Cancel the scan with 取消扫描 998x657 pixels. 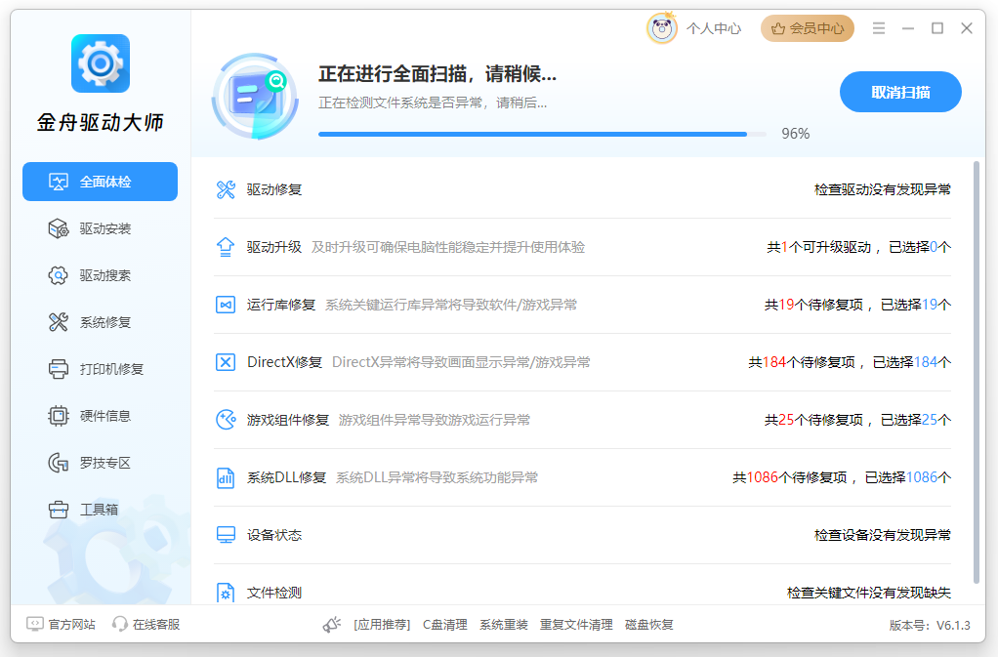coord(900,92)
